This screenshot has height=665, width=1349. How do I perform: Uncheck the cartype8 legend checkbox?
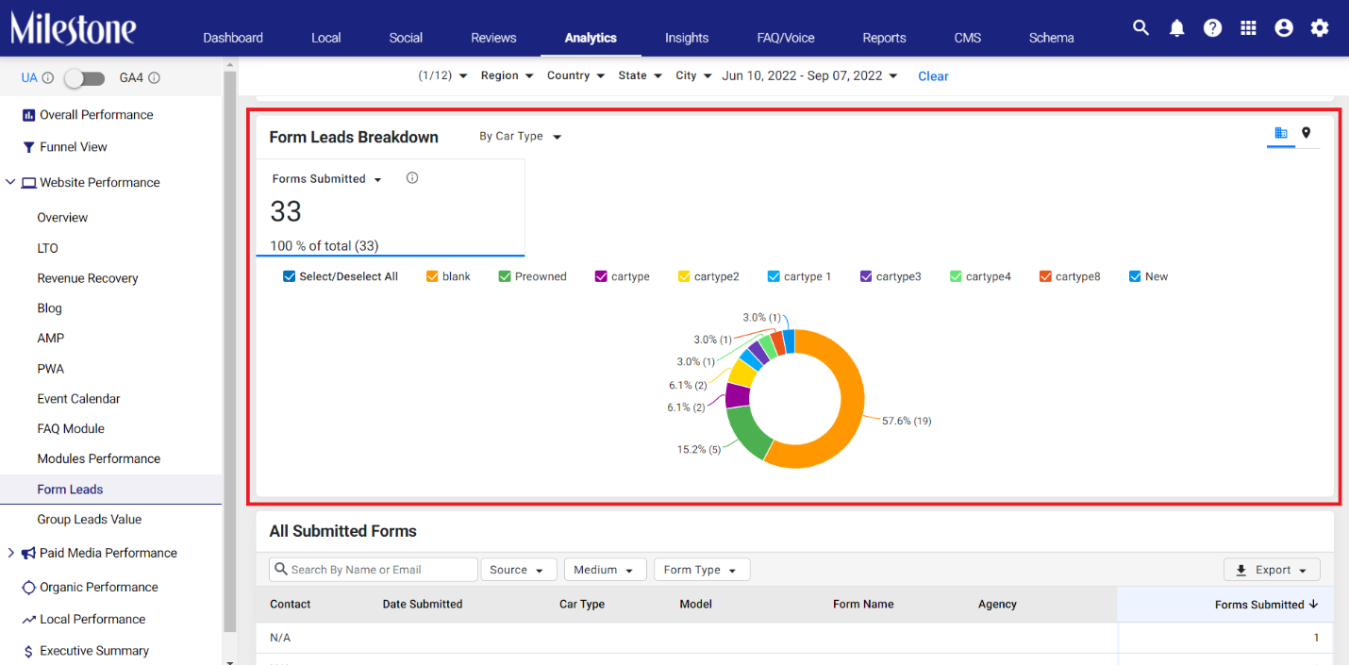[1045, 276]
